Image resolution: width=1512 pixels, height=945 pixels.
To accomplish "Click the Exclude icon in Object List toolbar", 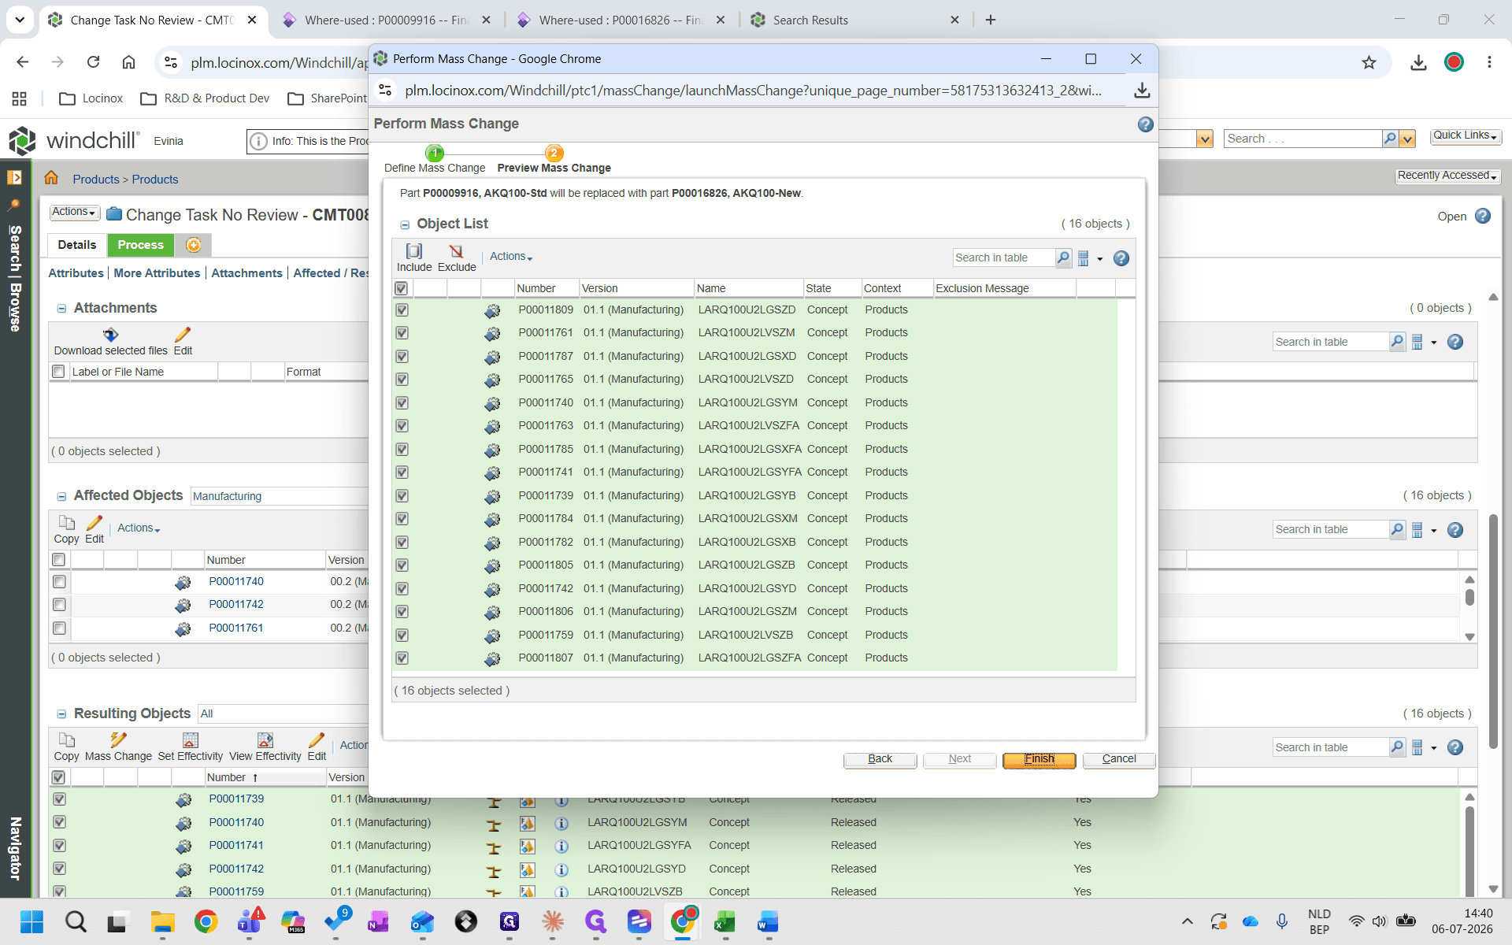I will click(x=456, y=251).
